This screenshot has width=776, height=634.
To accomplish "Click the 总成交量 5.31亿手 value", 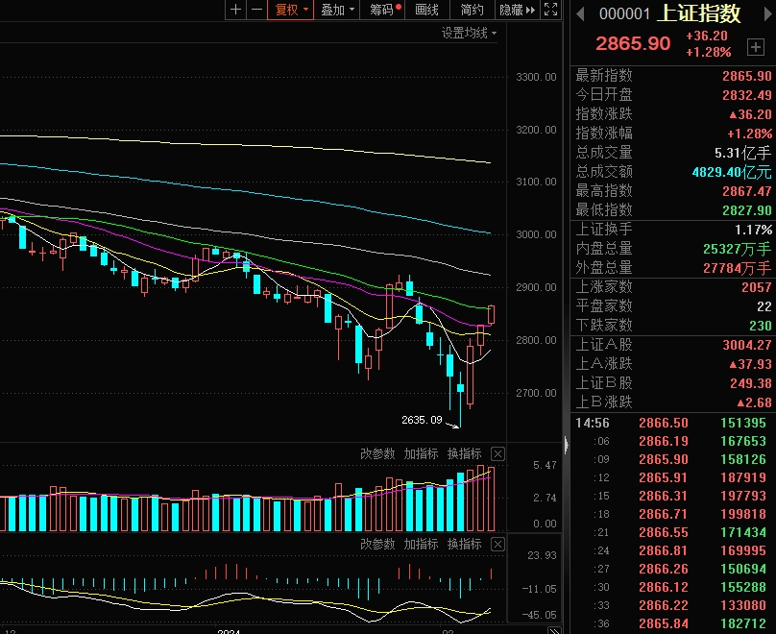I will tap(742, 153).
